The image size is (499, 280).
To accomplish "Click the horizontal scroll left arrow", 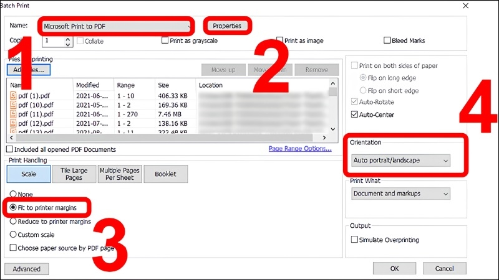I will point(11,138).
